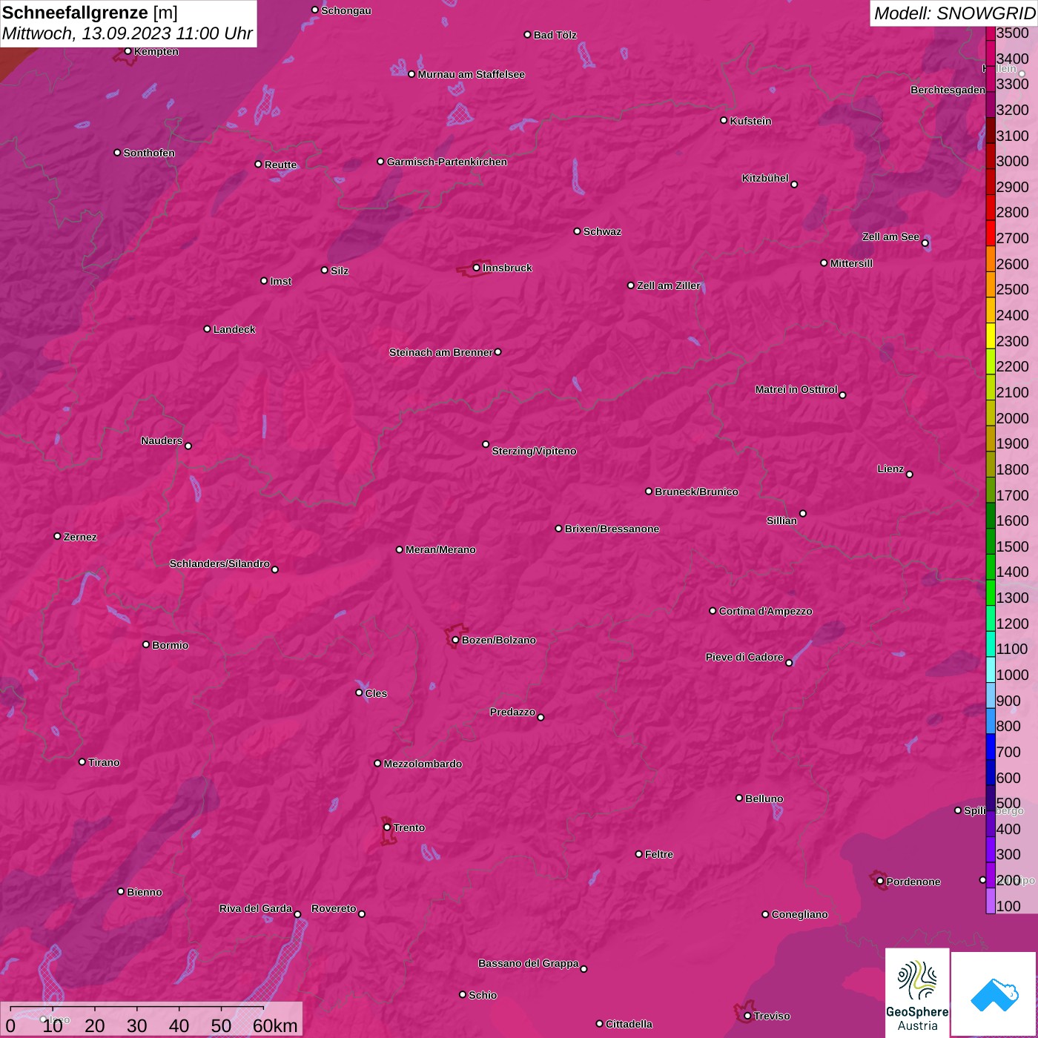Click the GeoSphere Austria logo
The width and height of the screenshot is (1038, 1038).
click(917, 992)
